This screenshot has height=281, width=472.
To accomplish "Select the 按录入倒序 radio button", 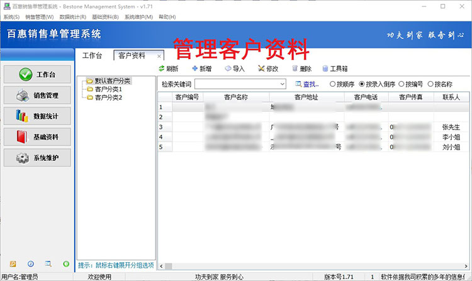I will point(362,84).
